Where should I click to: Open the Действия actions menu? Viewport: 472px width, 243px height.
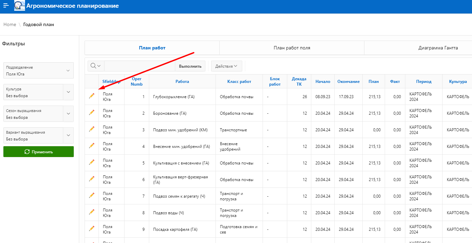click(x=226, y=66)
